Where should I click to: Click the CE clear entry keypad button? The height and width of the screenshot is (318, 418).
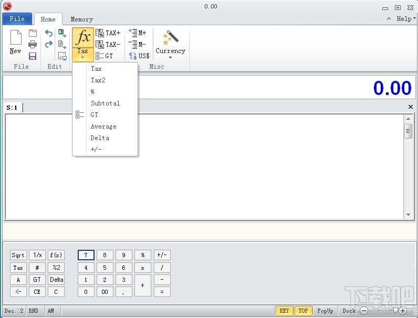click(x=37, y=292)
